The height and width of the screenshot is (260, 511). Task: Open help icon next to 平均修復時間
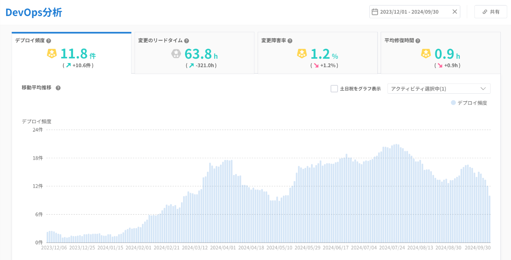point(418,41)
